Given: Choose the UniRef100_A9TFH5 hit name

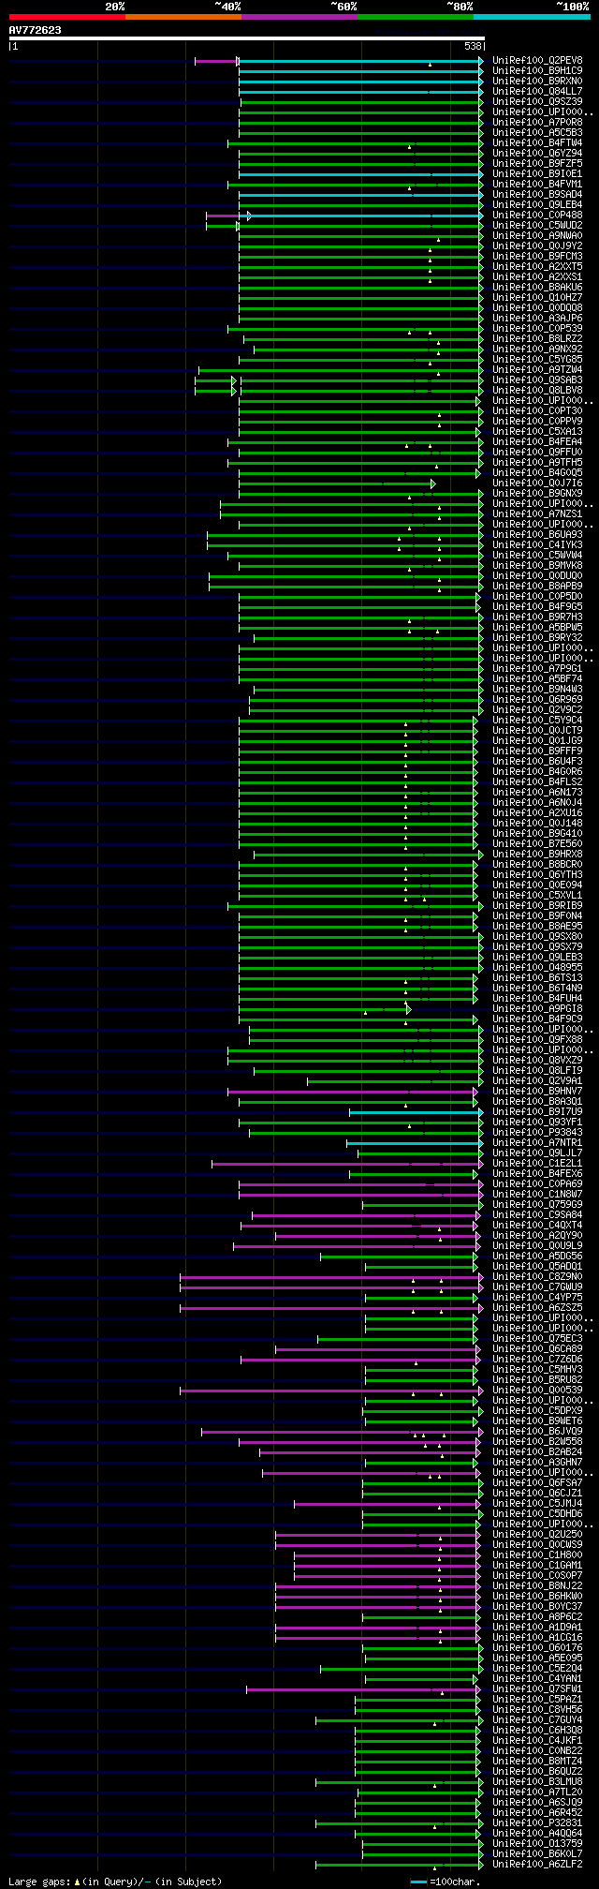Looking at the screenshot, I should coord(537,462).
